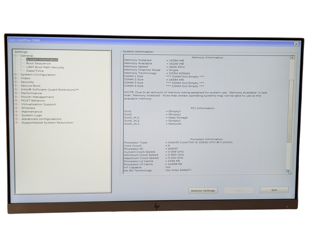
Task: Expand the Secure Boot node
Action: click(x=16, y=86)
